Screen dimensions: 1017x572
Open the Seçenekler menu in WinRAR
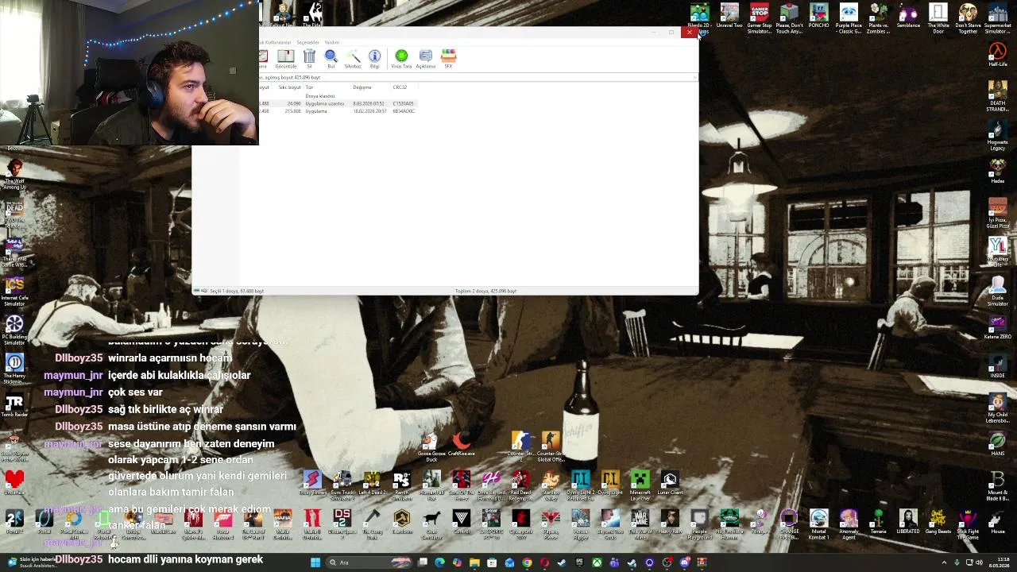(x=307, y=42)
